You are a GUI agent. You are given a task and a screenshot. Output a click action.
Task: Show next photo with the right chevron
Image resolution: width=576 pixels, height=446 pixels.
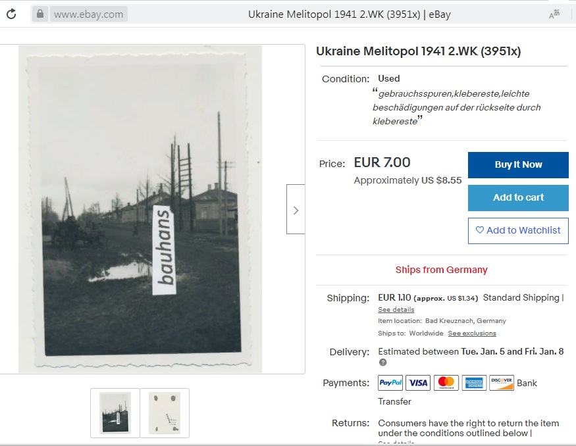point(296,209)
